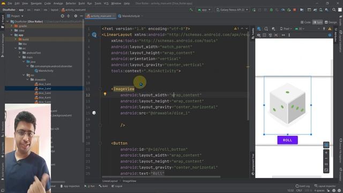Open the Project view selector dropdown
The width and height of the screenshot is (343, 193).
click(x=15, y=16)
